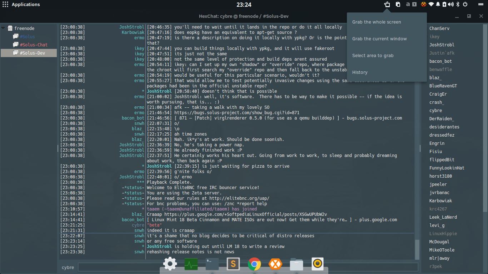The height and width of the screenshot is (274, 488).
Task: Select mlr|away in the user list
Action: pos(439,258)
